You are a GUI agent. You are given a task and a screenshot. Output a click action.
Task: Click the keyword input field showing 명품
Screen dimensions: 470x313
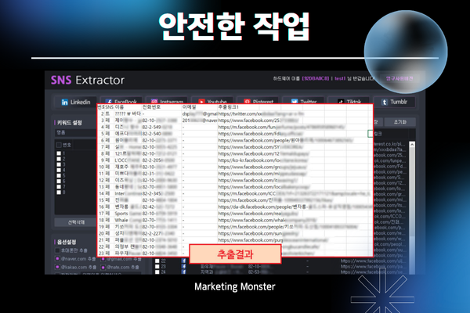75,132
